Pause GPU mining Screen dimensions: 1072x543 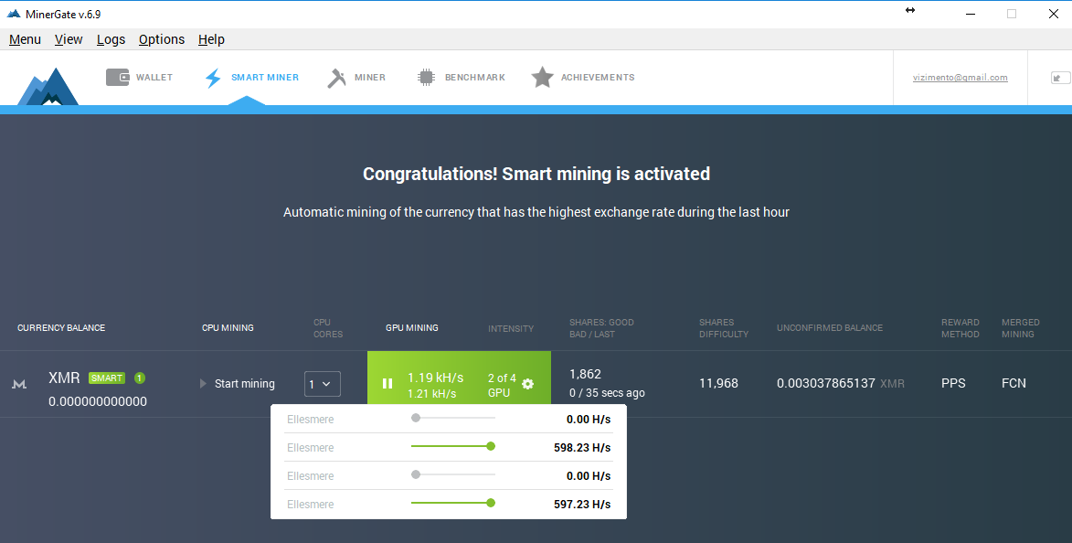click(387, 384)
